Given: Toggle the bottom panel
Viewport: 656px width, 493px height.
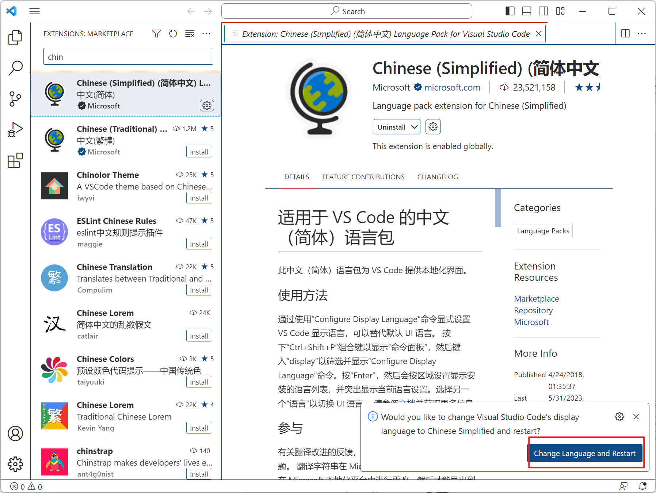Looking at the screenshot, I should pos(527,11).
